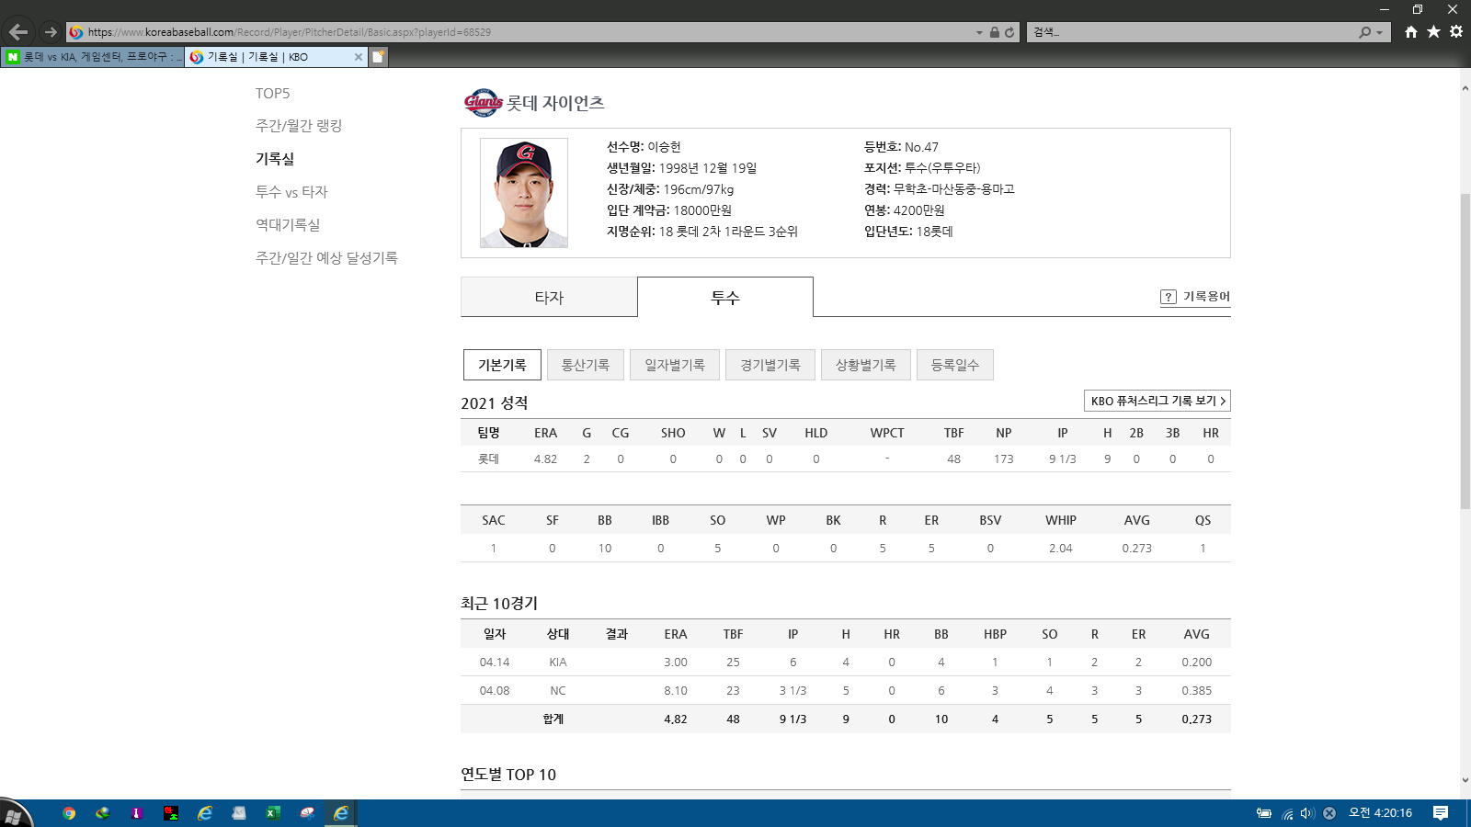Select the 일자별기록 sub-tab

point(675,365)
